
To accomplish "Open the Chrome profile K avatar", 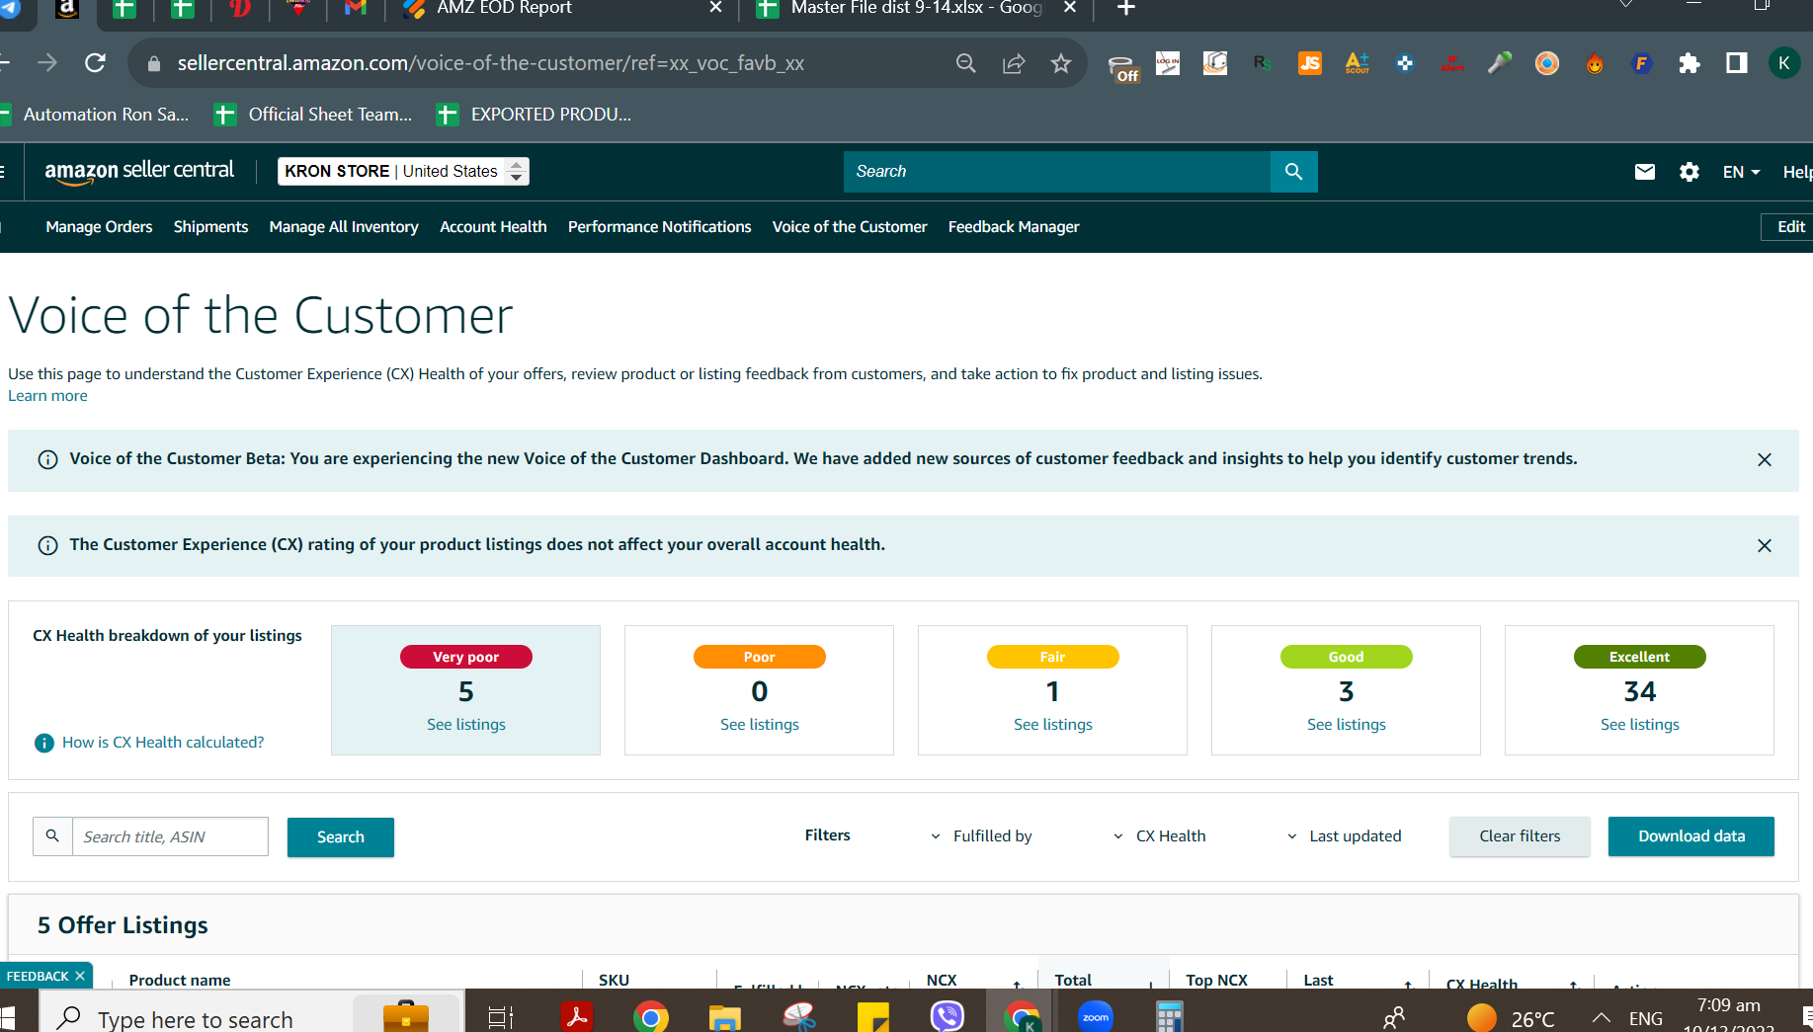I will click(x=1784, y=63).
